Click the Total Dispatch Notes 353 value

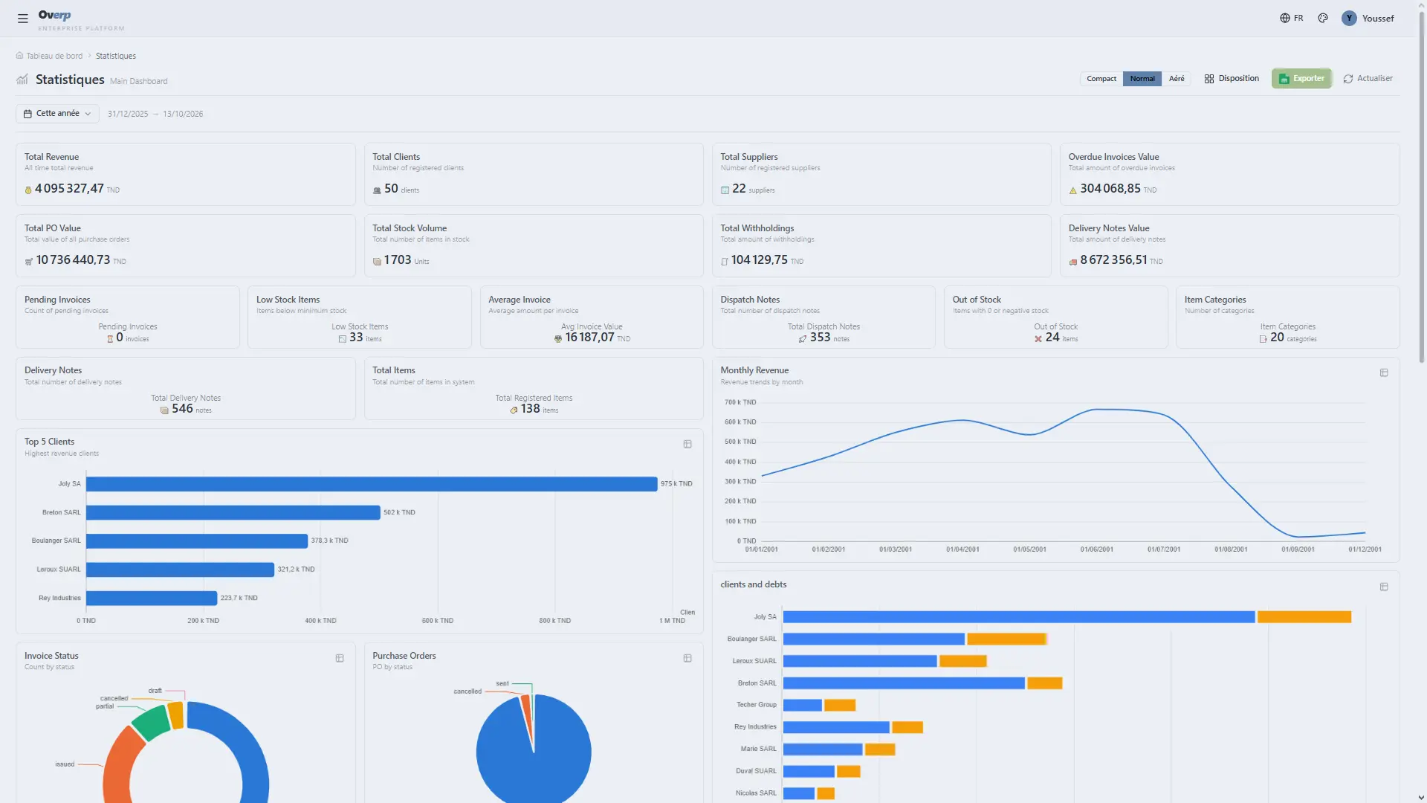pos(820,338)
